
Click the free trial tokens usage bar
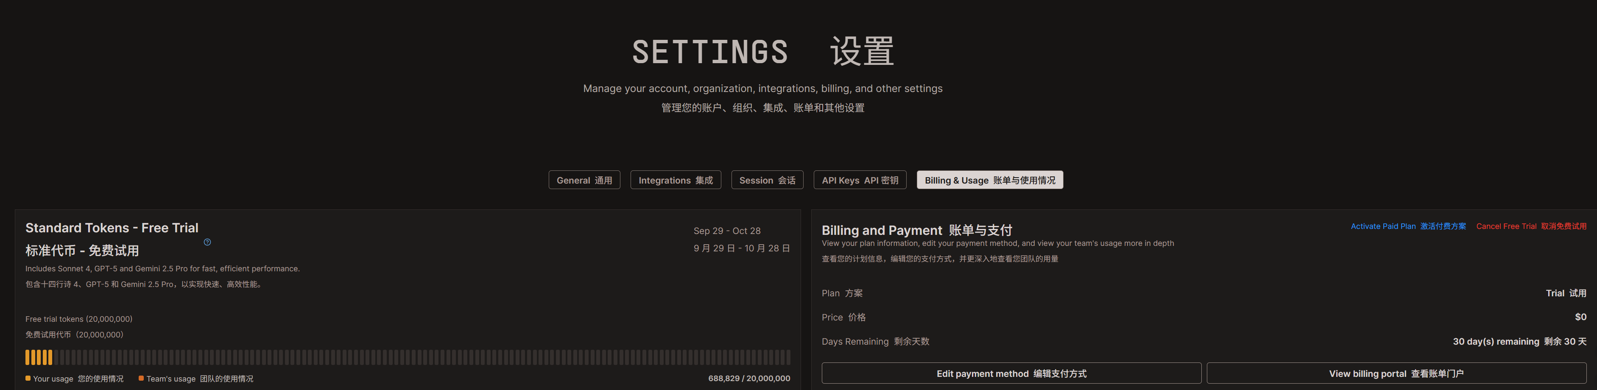click(x=408, y=357)
